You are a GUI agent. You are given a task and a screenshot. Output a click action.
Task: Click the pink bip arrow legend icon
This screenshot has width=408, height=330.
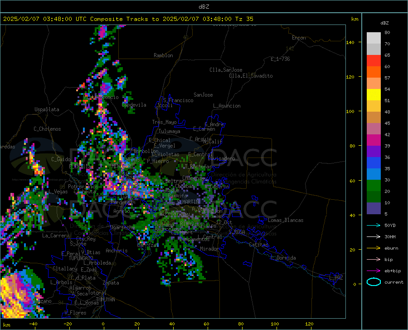(x=374, y=260)
